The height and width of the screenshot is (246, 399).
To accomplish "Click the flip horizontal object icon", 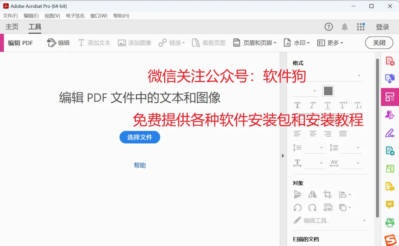I will pyautogui.click(x=313, y=195).
